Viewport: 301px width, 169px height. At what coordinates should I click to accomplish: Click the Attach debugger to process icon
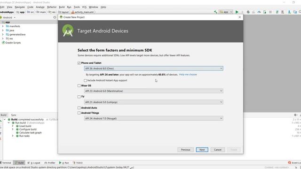[x=265, y=12]
